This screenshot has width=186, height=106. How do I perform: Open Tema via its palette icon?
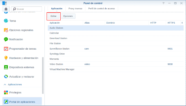pyautogui.click(x=6, y=21)
